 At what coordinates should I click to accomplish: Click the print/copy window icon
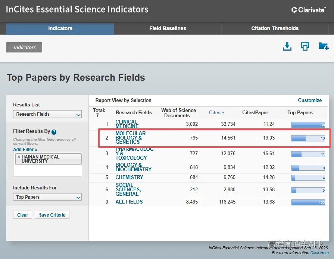click(305, 46)
